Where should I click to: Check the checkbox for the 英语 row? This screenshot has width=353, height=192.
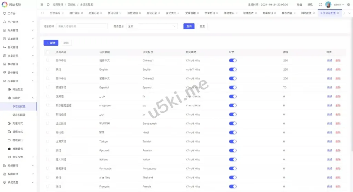coord(48,70)
